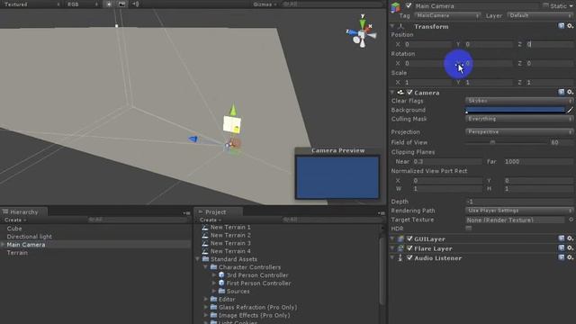The width and height of the screenshot is (576, 324).
Task: Select Terrain in the Hierarchy
Action: tap(17, 253)
